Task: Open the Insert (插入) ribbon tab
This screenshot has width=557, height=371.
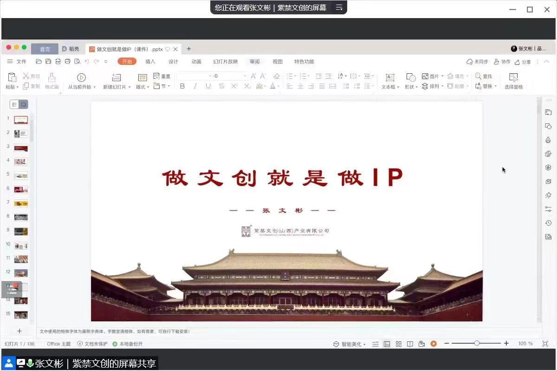Action: [x=150, y=62]
